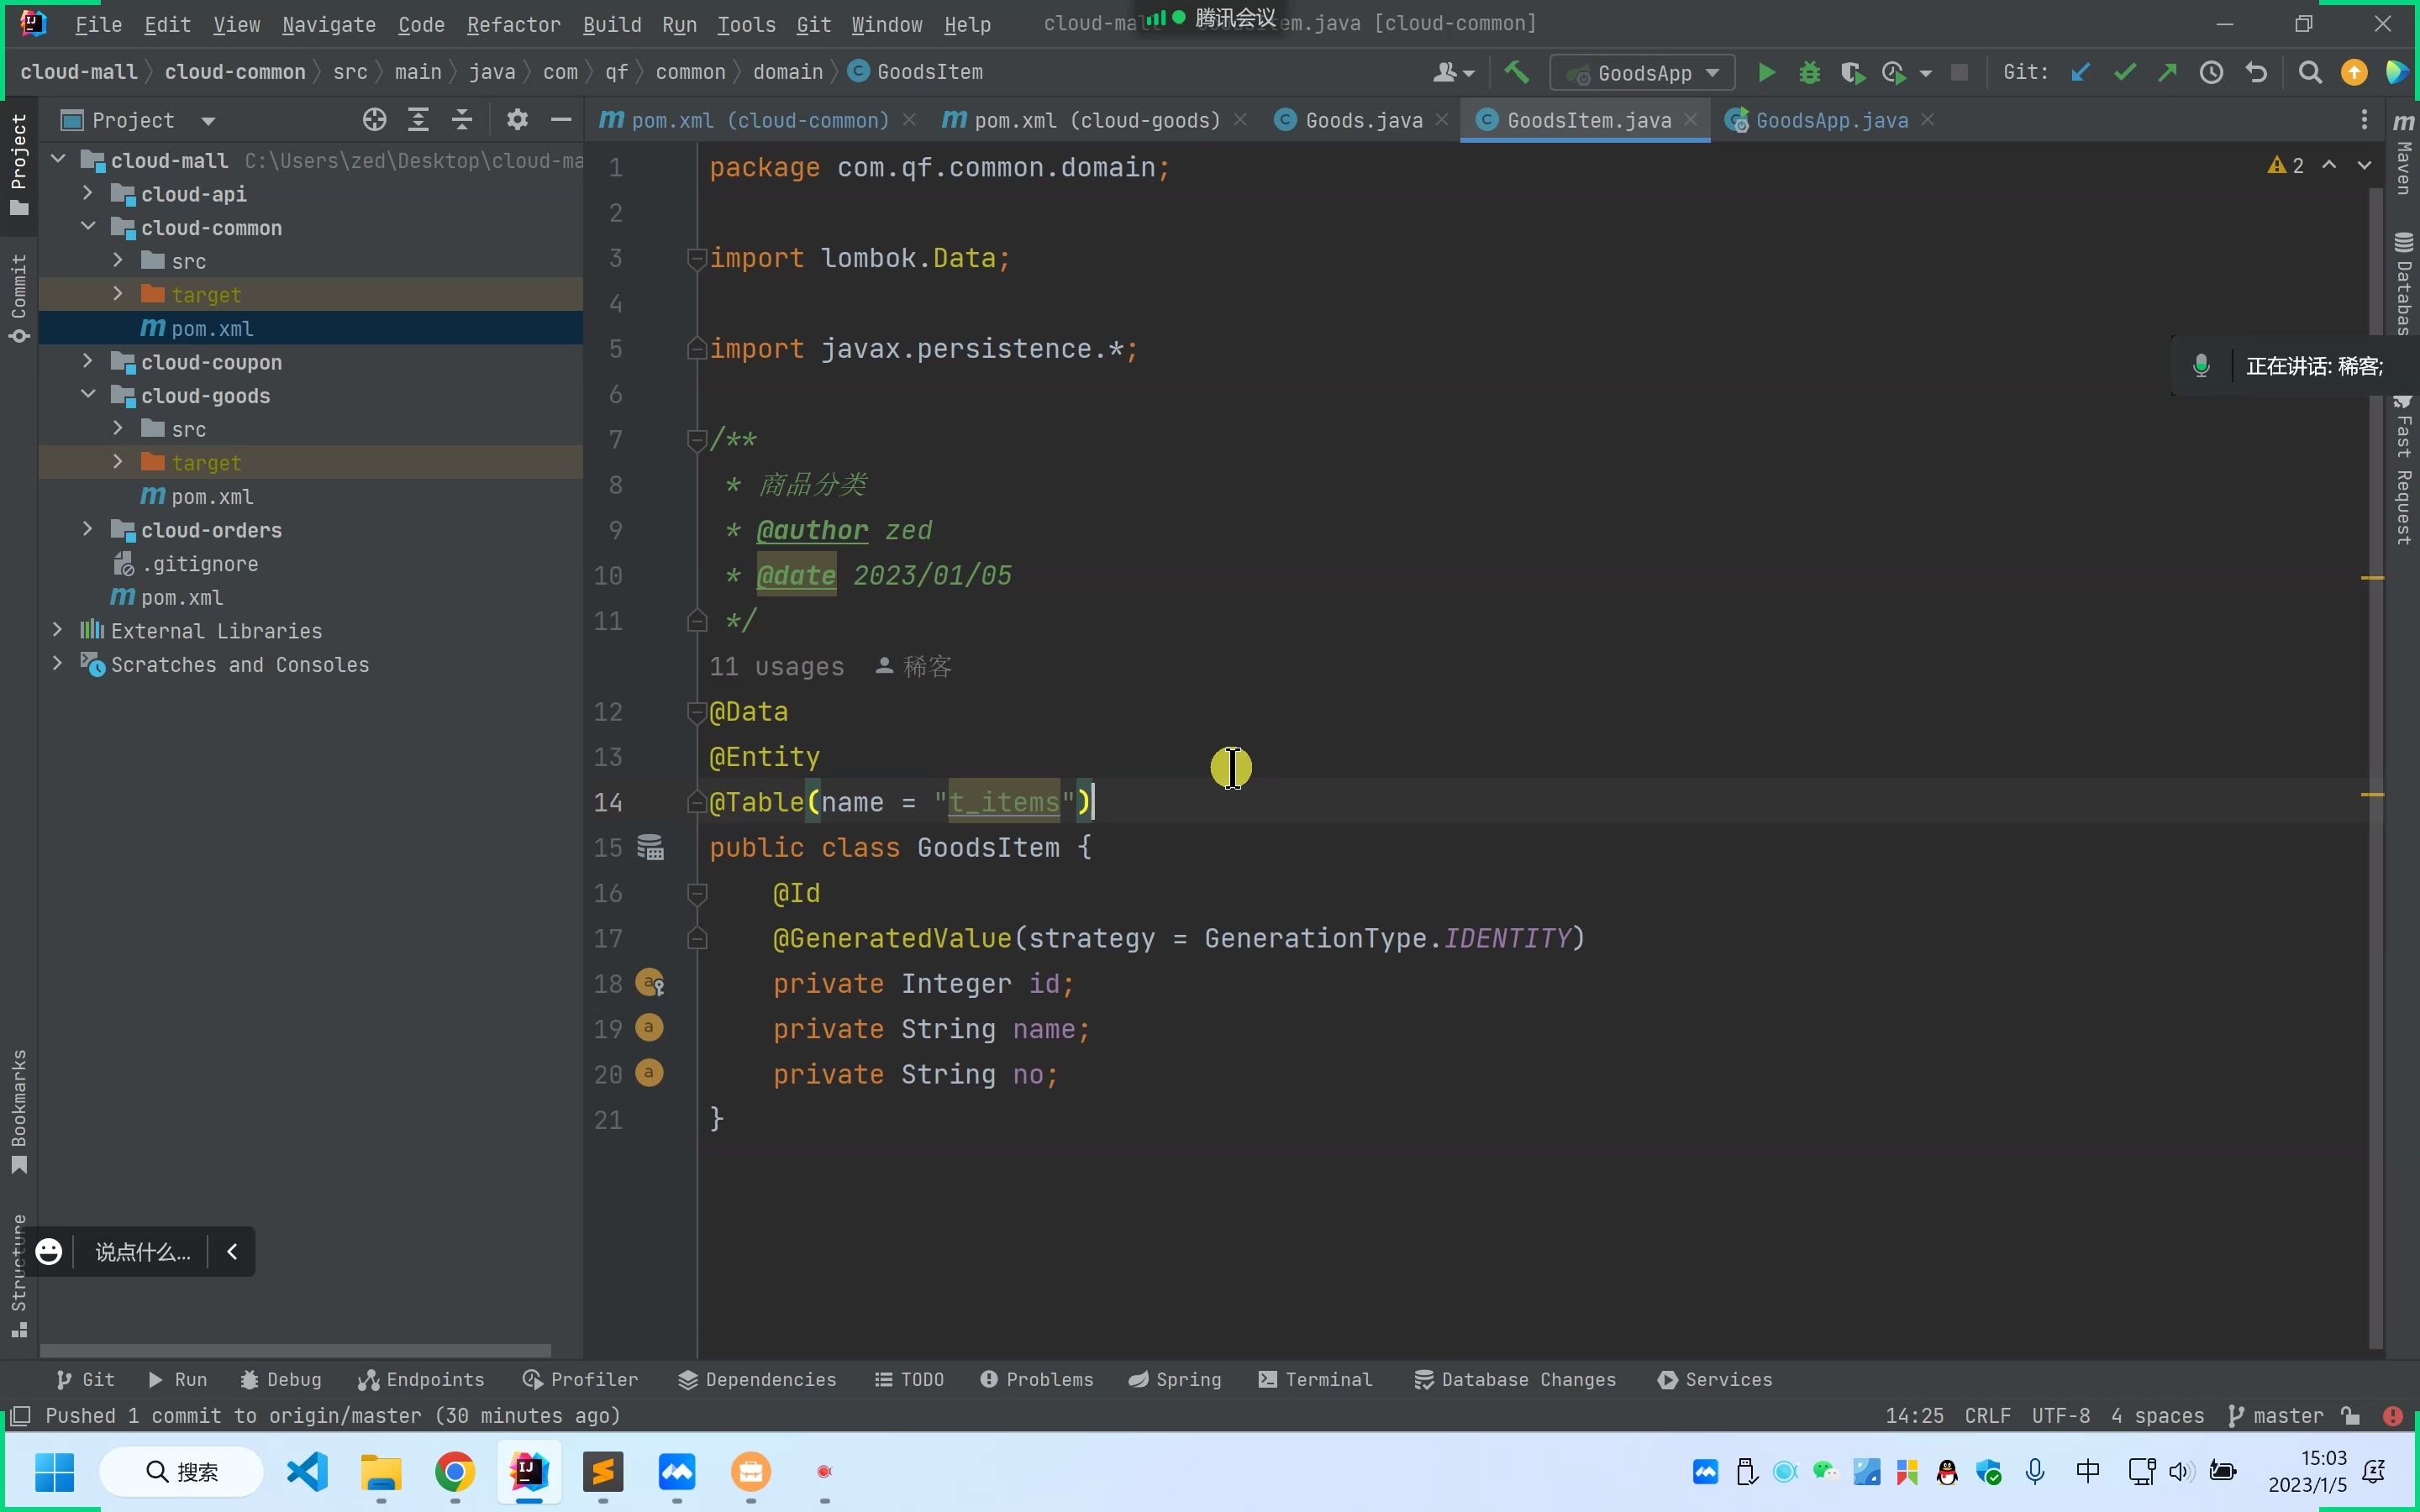The width and height of the screenshot is (2420, 1512).
Task: Select pom.xml under cloud-goods
Action: (211, 496)
